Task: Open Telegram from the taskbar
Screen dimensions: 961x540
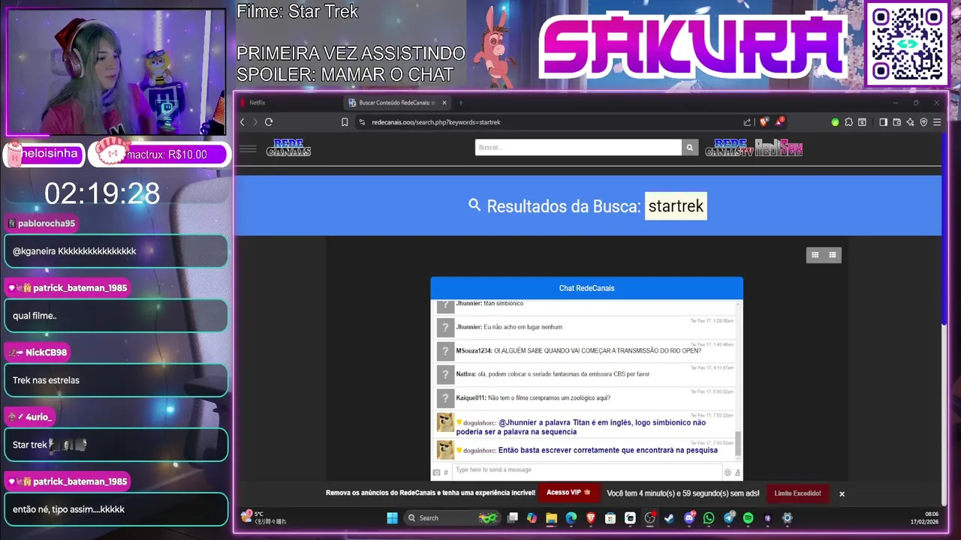Action: pyautogui.click(x=729, y=518)
